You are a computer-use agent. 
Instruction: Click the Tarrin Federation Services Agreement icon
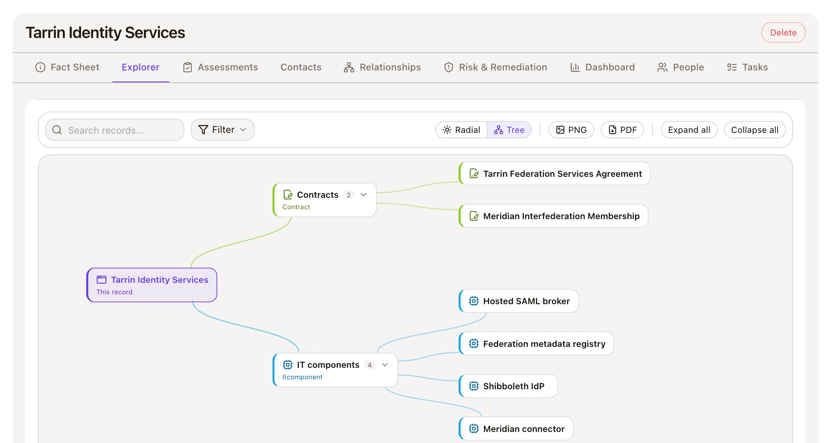(x=474, y=174)
